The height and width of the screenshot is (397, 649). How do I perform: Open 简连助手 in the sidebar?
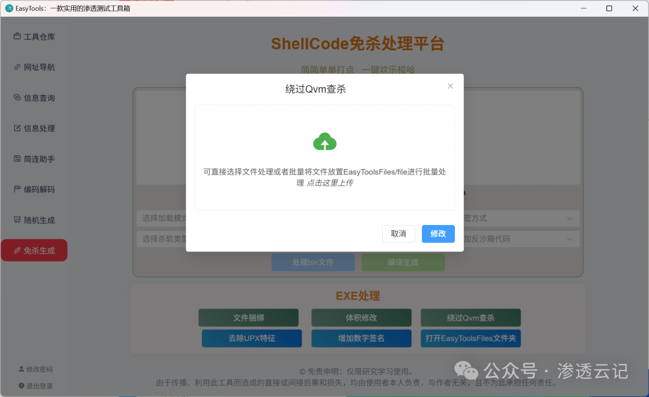(34, 159)
